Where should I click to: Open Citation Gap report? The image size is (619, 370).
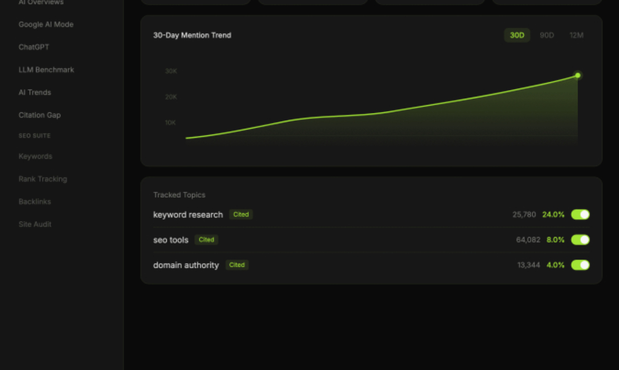click(39, 115)
